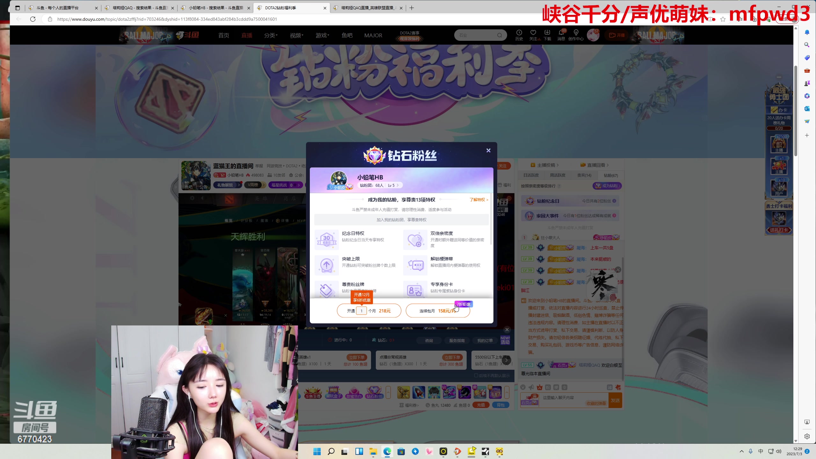Expand the 分类 dropdown in the top navigation
Viewport: 816px width, 459px height.
[271, 35]
